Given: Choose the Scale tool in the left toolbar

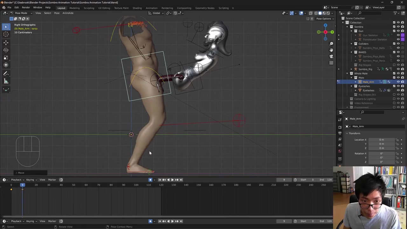Looking at the screenshot, I should point(6,58).
